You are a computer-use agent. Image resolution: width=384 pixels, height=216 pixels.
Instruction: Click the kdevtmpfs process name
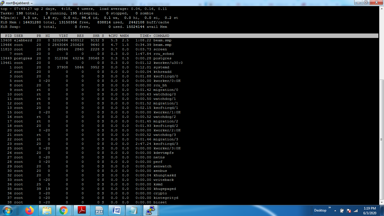pos(164,153)
